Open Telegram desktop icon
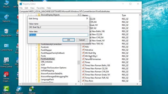This screenshot has width=168, height=94. (x=19, y=90)
